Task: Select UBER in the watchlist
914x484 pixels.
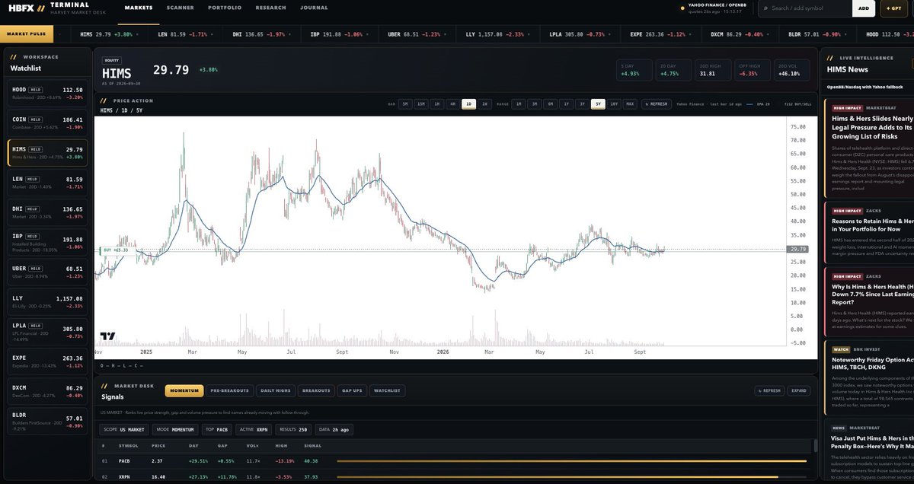Action: pyautogui.click(x=47, y=272)
